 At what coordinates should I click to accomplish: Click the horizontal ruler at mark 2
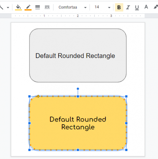[x=78, y=16]
